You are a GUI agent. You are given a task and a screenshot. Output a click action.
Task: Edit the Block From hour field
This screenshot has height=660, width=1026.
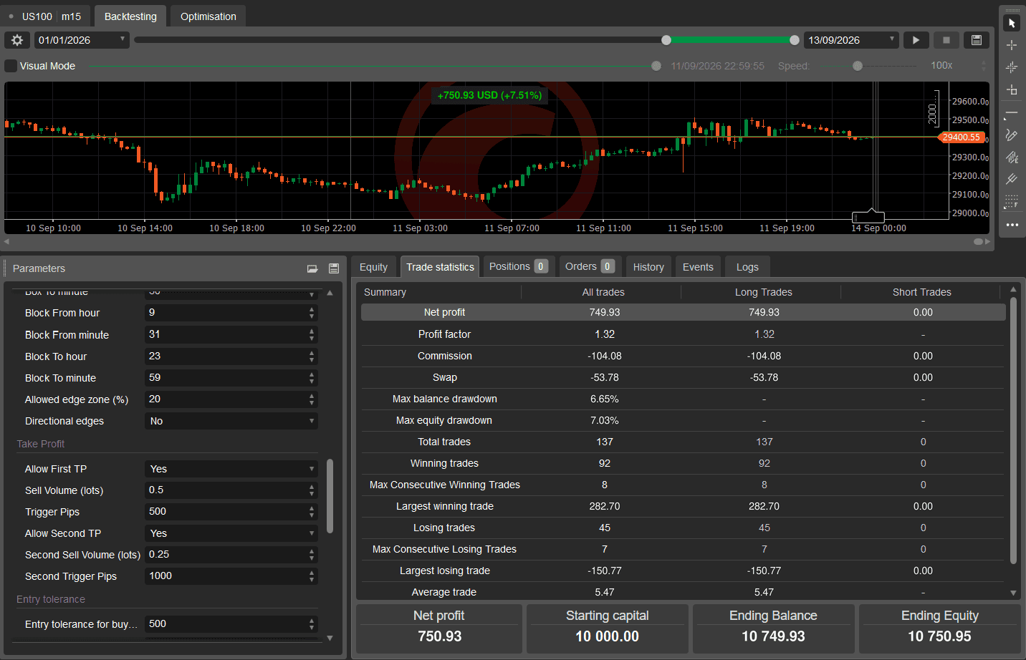click(231, 313)
